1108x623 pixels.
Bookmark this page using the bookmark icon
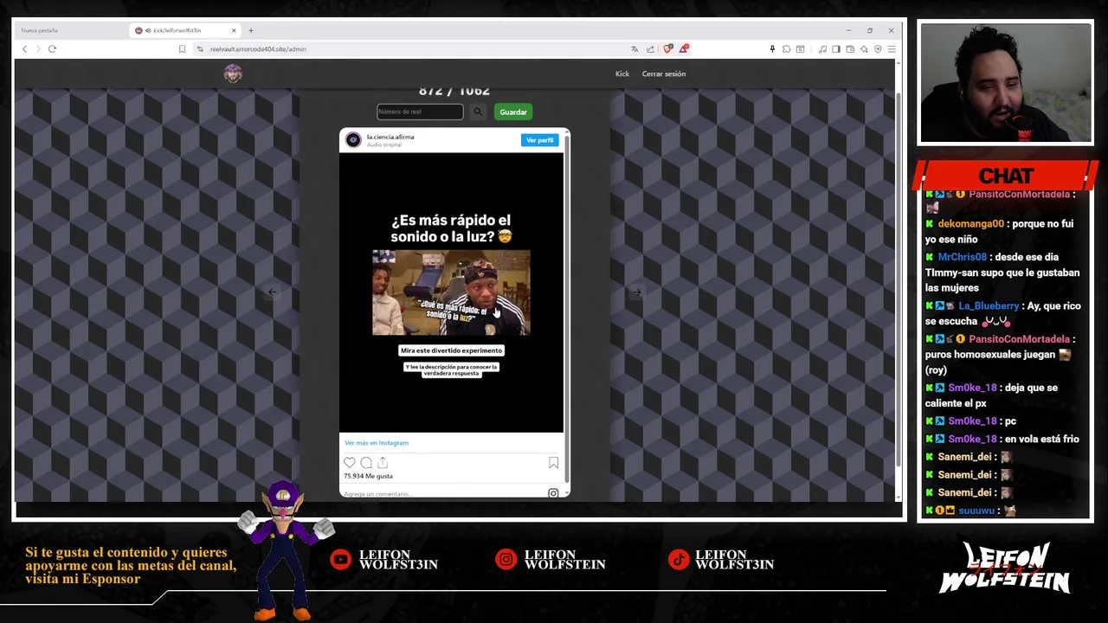[x=182, y=49]
